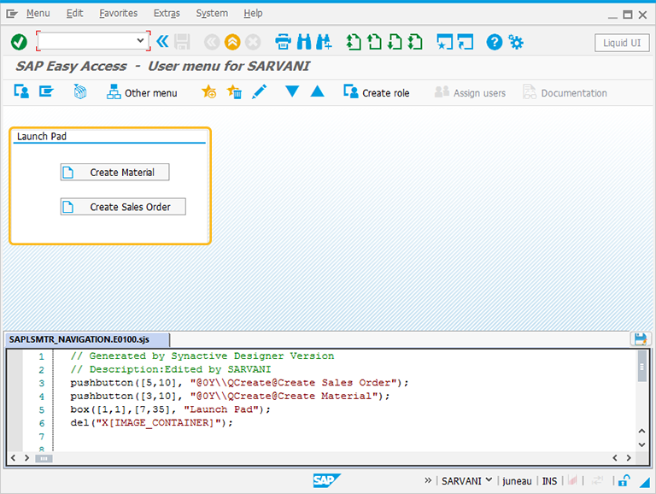Click the Find Next binoculars-plus icon
The height and width of the screenshot is (494, 656).
(x=324, y=42)
